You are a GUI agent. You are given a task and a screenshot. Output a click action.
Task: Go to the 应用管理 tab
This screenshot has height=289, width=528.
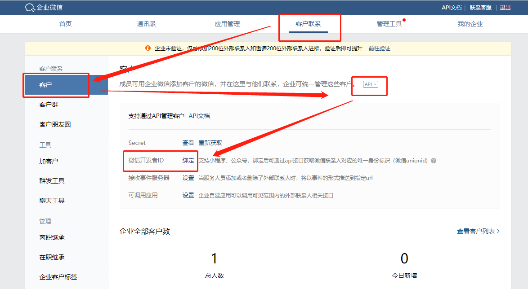click(x=227, y=24)
